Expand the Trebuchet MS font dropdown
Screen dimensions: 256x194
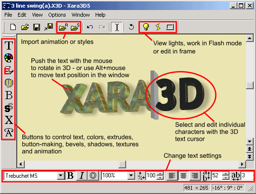[61, 176]
